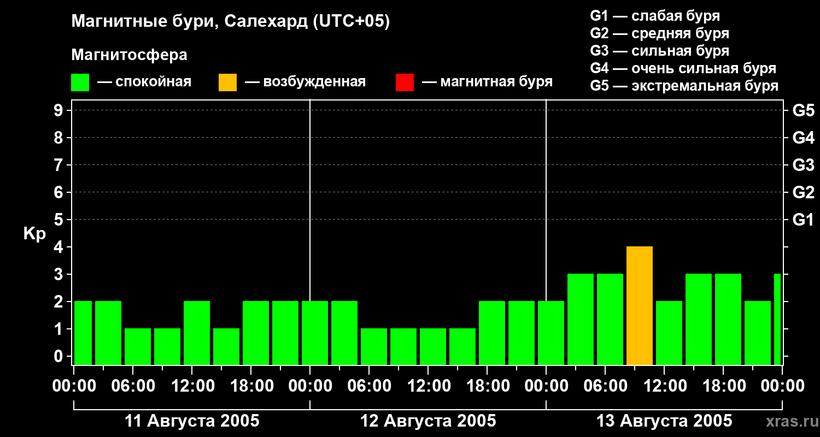Select the orange 'возбужденная' legend swatch
The height and width of the screenshot is (437, 820).
[228, 82]
